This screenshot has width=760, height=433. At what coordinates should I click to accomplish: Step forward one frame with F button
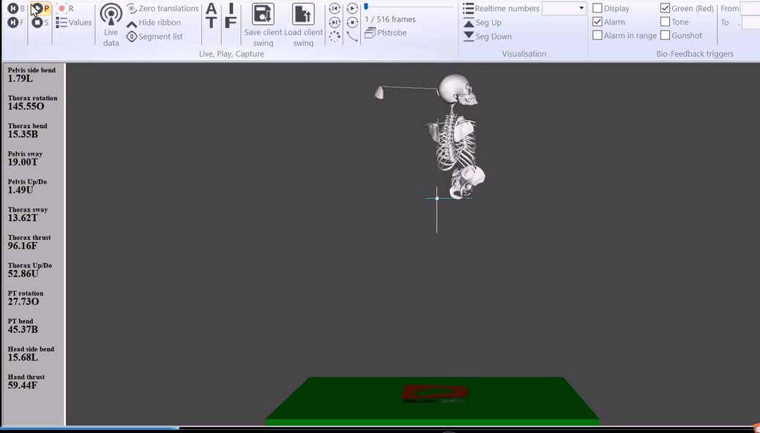click(x=13, y=23)
